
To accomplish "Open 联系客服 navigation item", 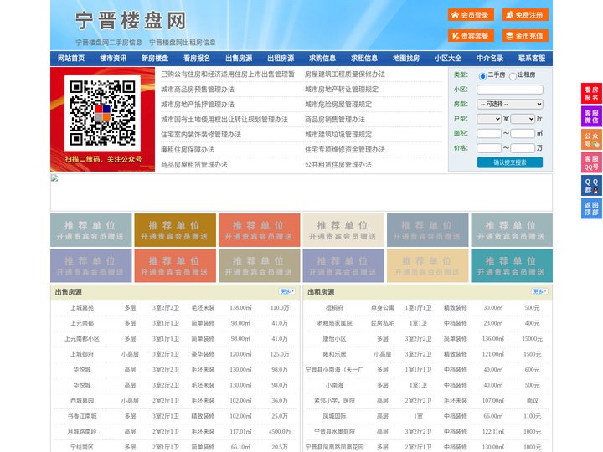I will click(x=532, y=58).
